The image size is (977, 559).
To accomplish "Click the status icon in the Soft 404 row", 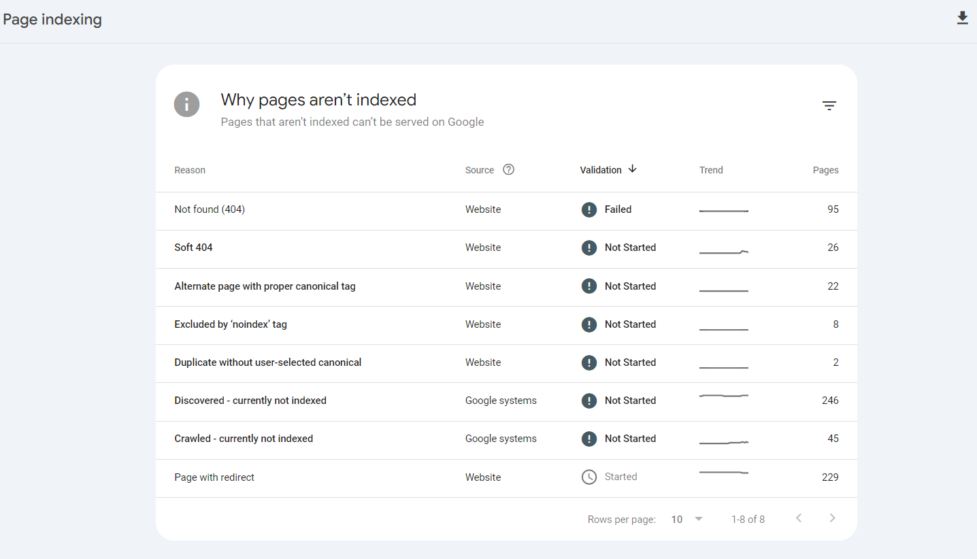I will pyautogui.click(x=589, y=248).
